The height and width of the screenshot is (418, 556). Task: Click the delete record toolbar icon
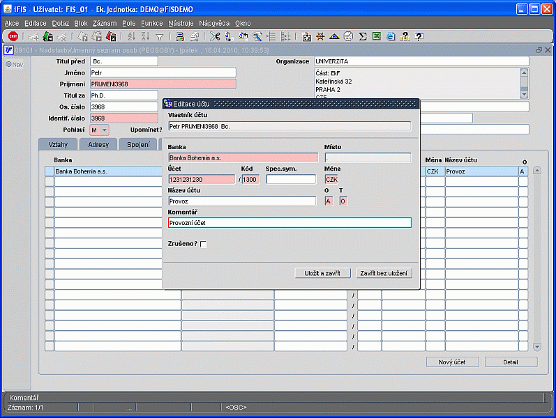(x=61, y=36)
